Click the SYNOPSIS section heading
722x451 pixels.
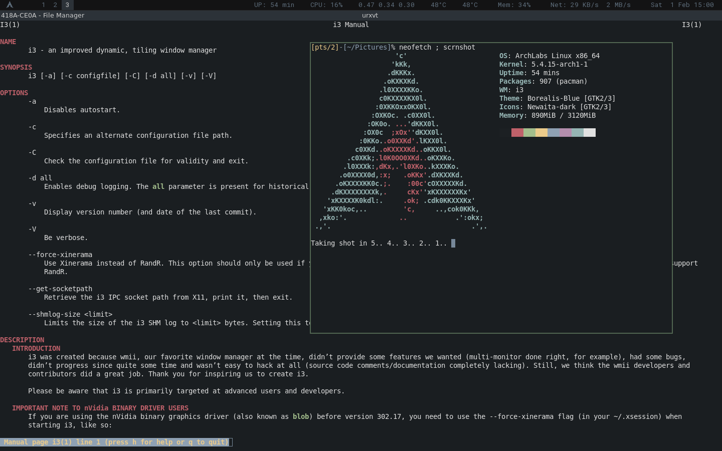point(16,67)
